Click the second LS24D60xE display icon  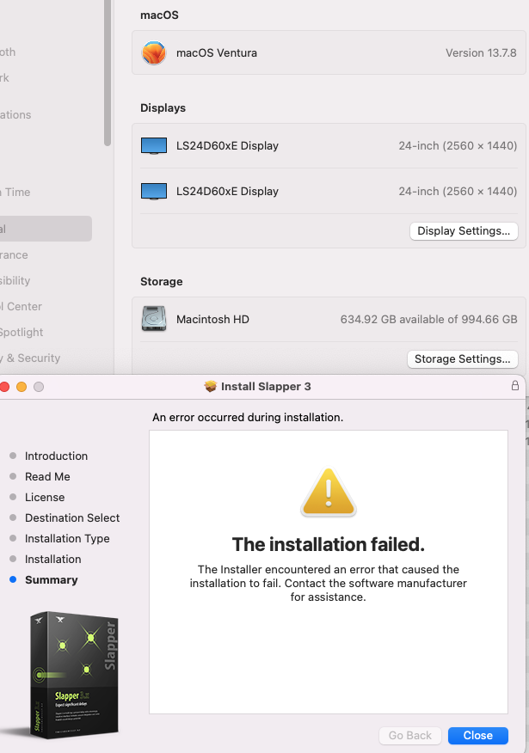click(x=154, y=192)
